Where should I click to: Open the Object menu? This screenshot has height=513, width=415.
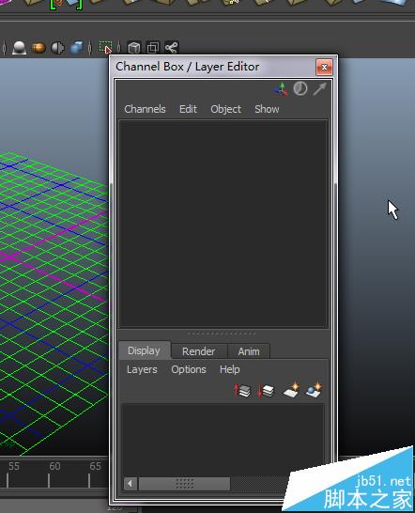[225, 109]
